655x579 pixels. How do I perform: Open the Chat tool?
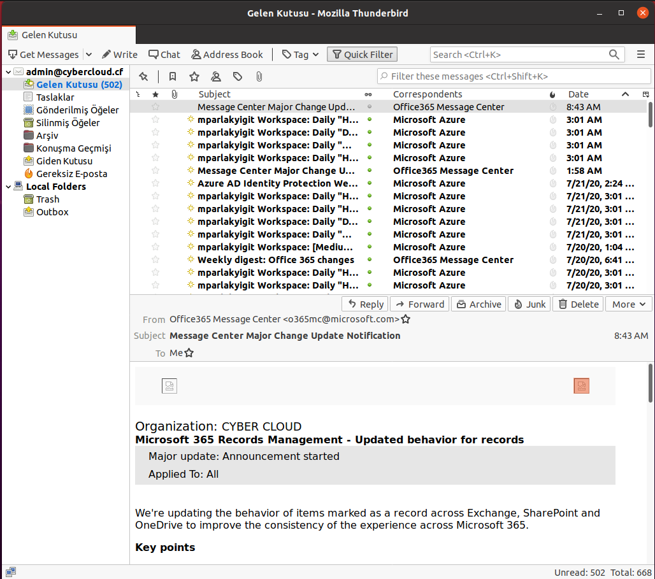pyautogui.click(x=164, y=55)
